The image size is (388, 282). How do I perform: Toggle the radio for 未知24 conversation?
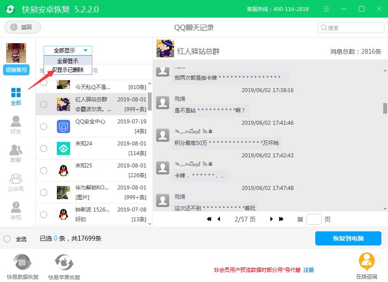(x=44, y=148)
